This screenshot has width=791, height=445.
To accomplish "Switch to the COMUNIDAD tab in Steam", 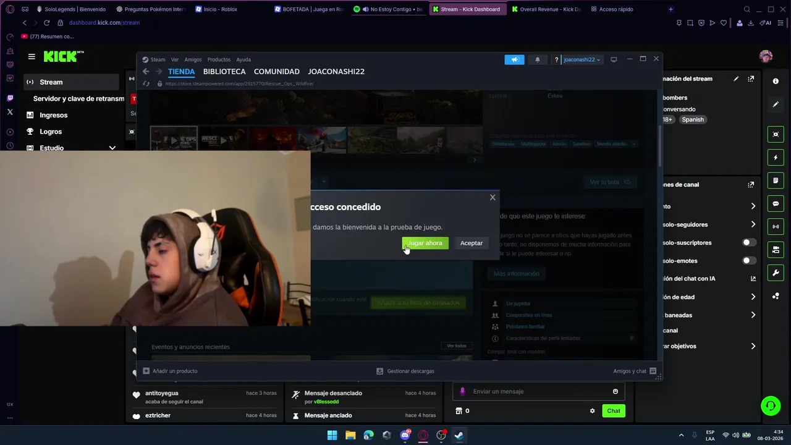I will 276,72.
